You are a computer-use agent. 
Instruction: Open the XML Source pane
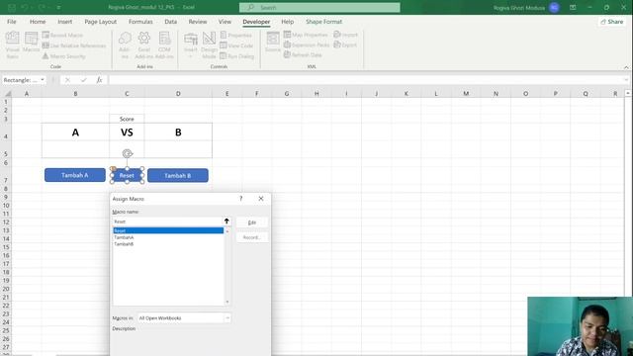point(273,42)
